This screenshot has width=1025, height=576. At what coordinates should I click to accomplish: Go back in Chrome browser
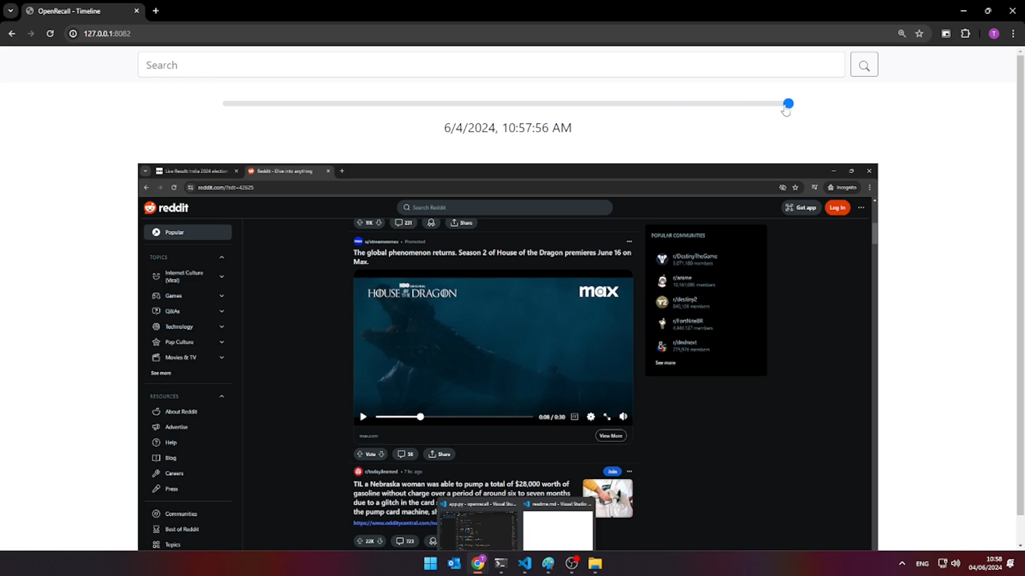coord(12,34)
